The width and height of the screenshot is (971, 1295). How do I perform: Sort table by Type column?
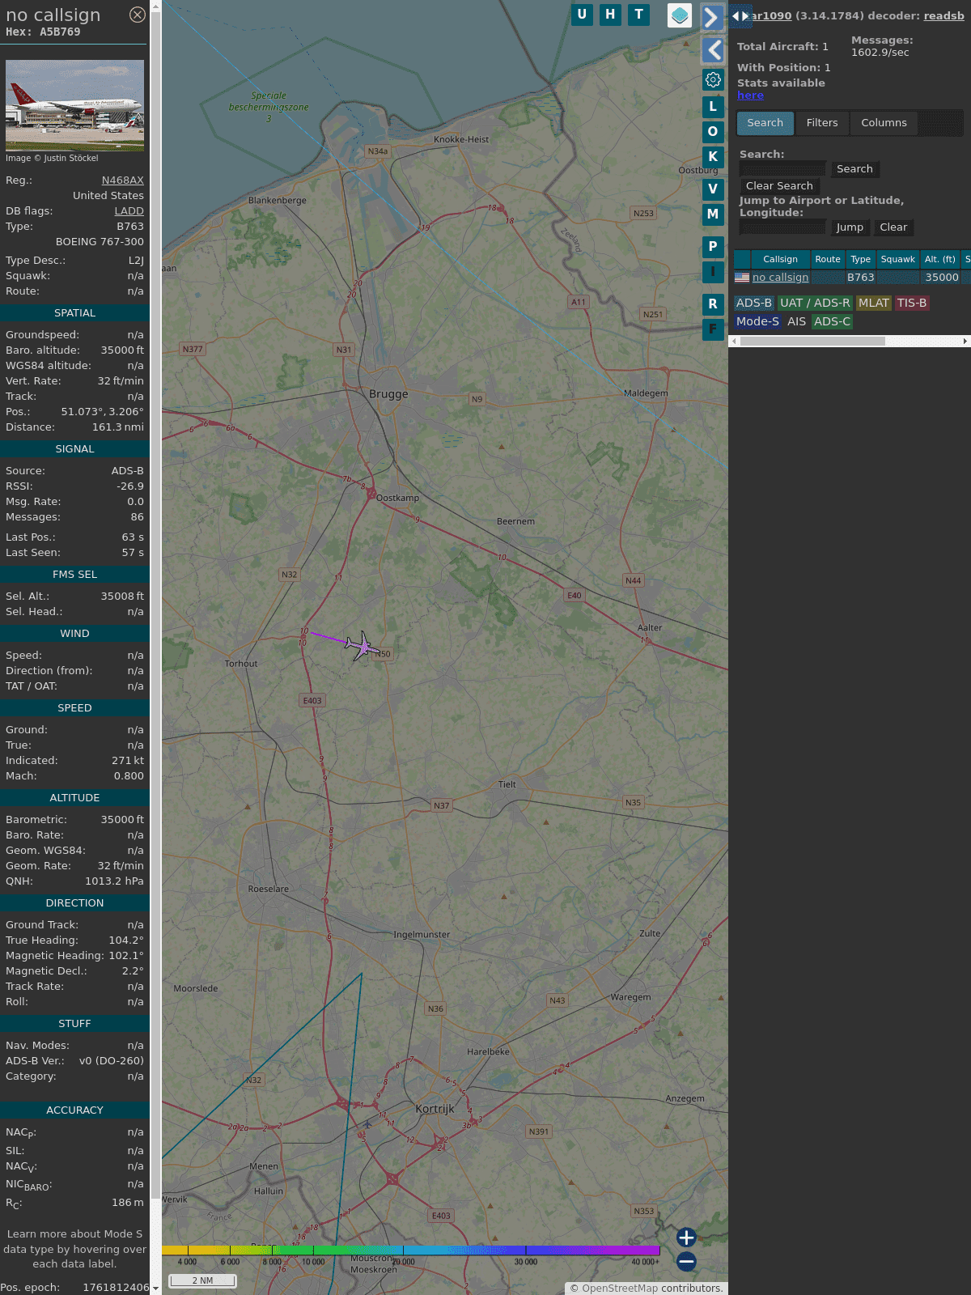pos(861,259)
